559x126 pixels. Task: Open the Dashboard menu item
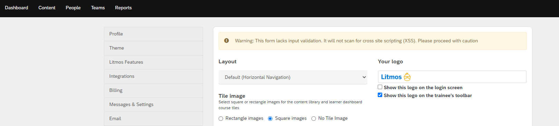point(17,8)
